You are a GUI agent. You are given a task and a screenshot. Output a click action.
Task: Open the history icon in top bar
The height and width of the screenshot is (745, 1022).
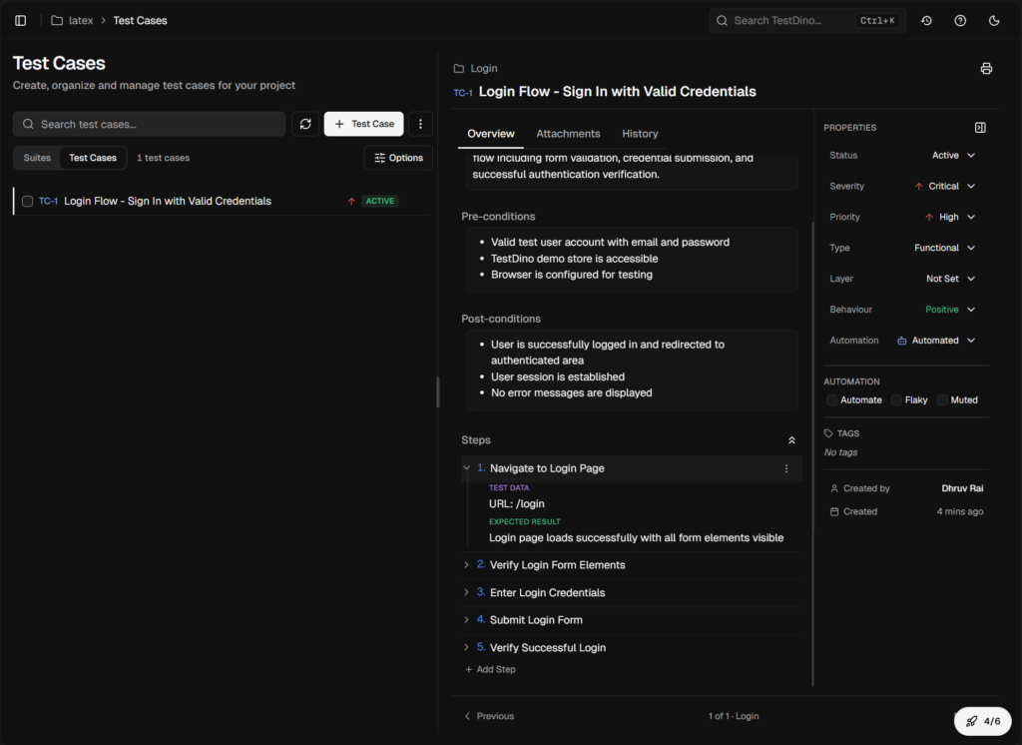click(928, 20)
